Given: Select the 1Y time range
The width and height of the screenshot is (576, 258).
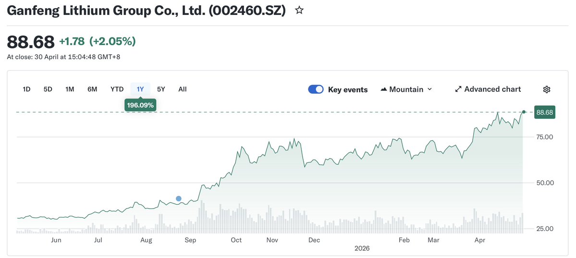Looking at the screenshot, I should tap(140, 89).
